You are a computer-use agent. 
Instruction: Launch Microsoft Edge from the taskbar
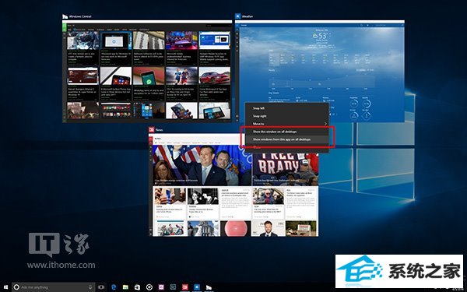pos(114,287)
